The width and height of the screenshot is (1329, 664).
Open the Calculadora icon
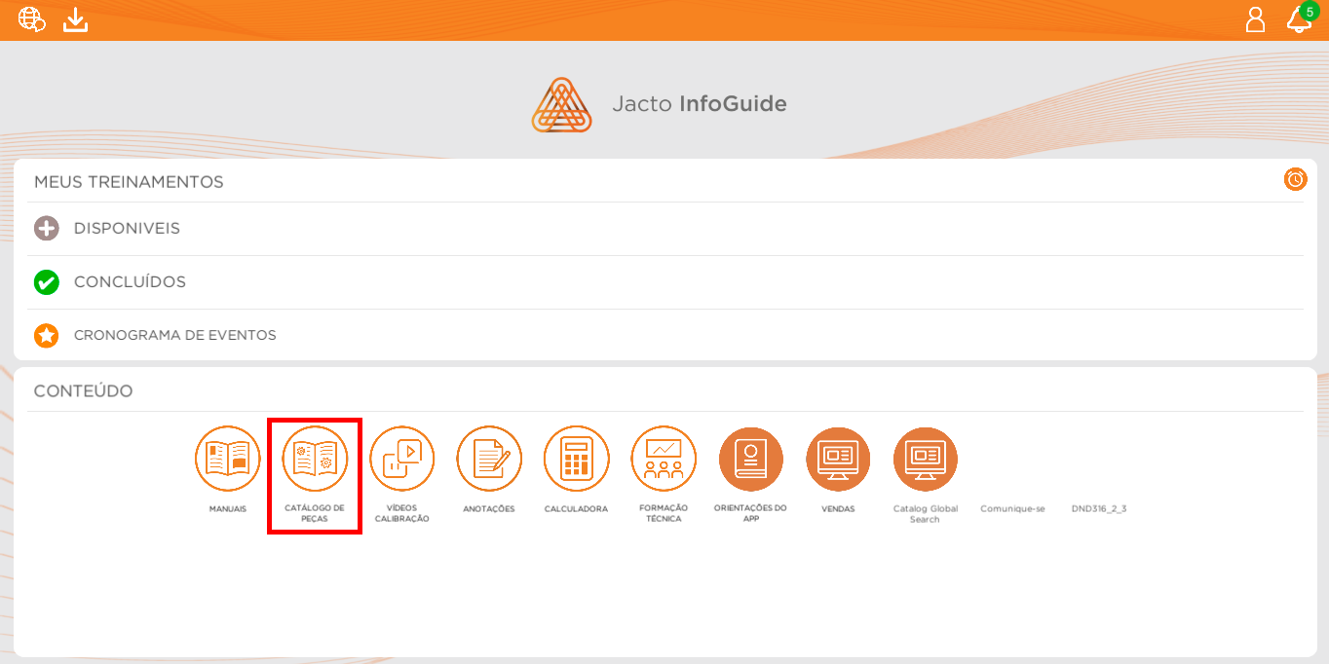pyautogui.click(x=576, y=459)
